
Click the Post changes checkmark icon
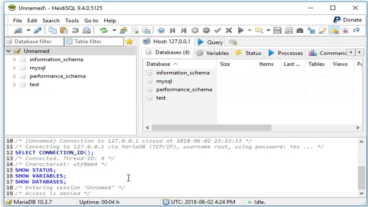218,31
